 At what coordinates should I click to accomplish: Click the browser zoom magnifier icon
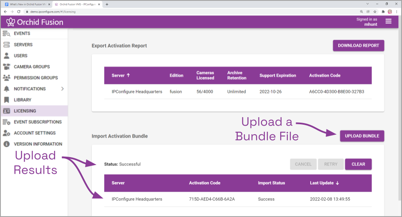361,12
